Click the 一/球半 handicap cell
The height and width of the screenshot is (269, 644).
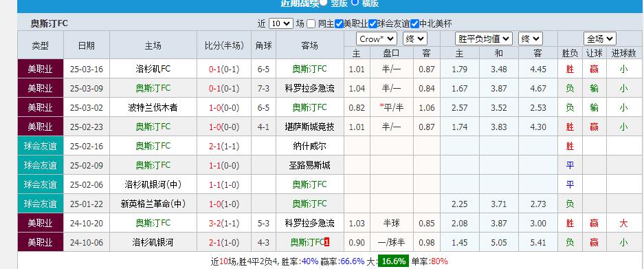(x=391, y=243)
